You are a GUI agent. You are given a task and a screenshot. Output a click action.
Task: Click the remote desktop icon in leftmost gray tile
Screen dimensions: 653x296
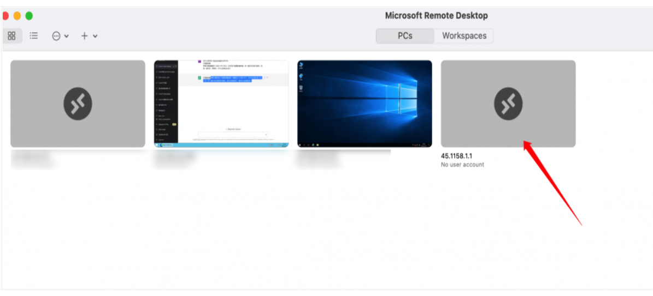pos(78,104)
